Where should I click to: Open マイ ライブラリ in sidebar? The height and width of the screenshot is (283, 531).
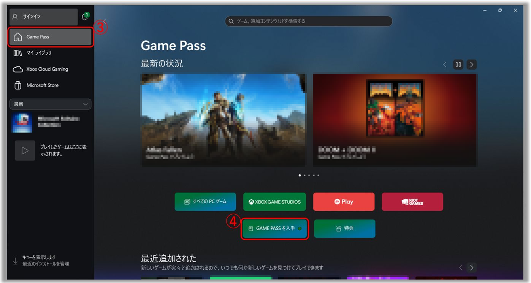[x=50, y=53]
